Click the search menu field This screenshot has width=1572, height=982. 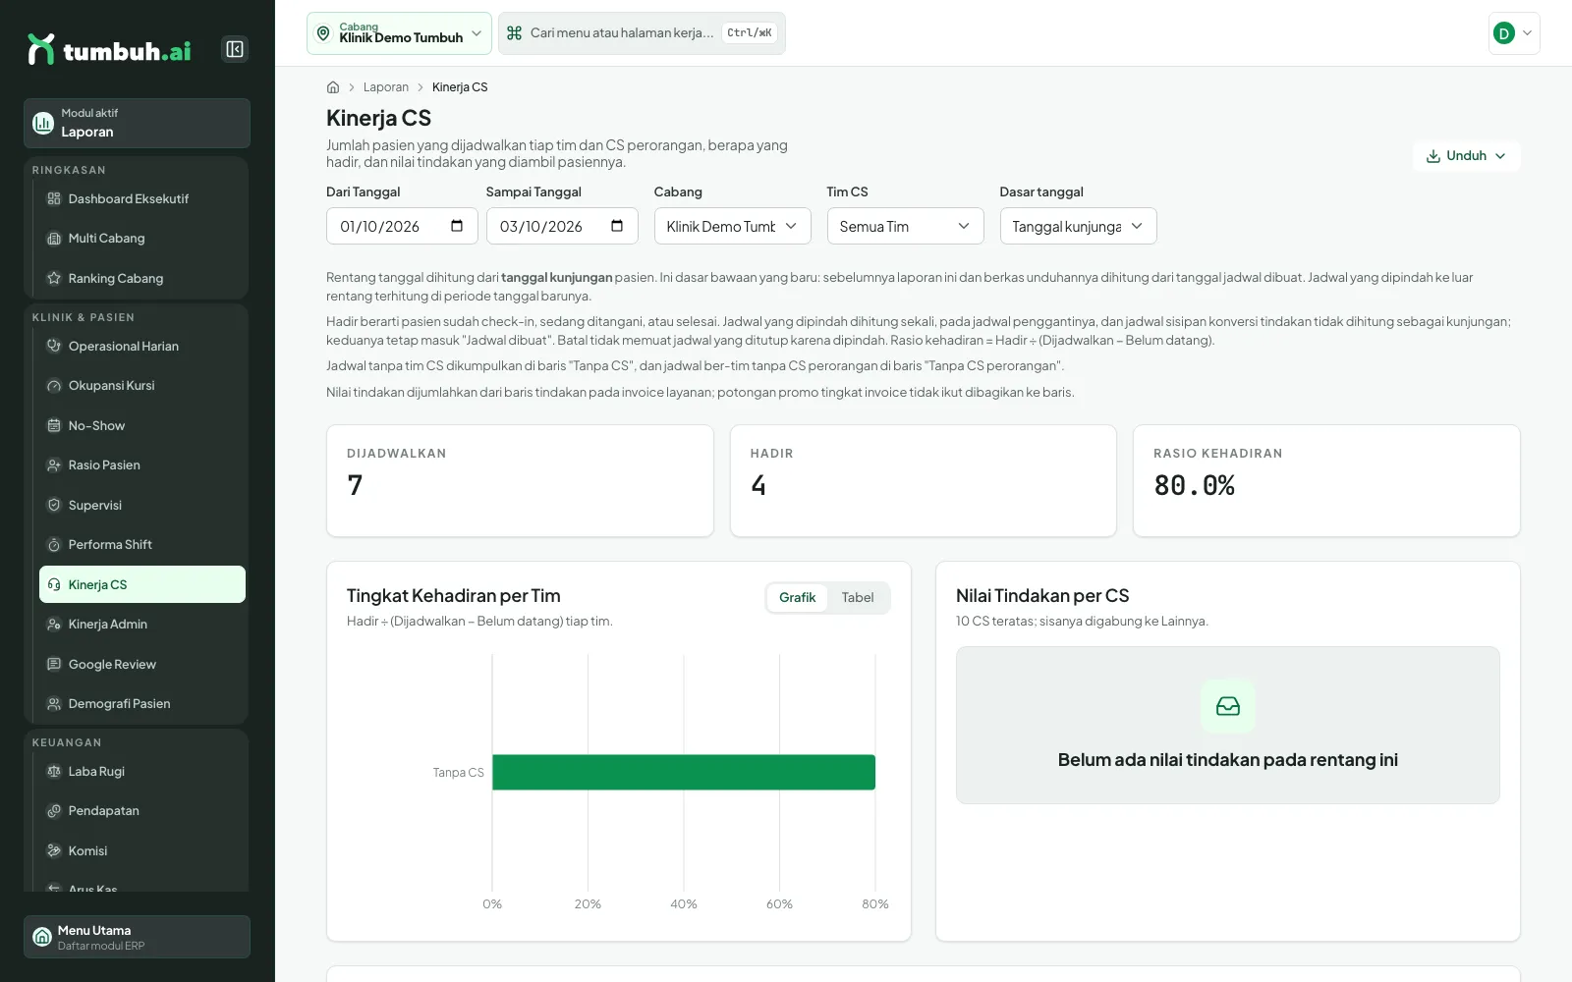[642, 33]
